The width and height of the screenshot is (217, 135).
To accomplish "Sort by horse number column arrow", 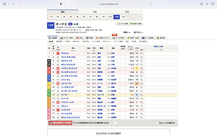I will (x=53, y=51).
